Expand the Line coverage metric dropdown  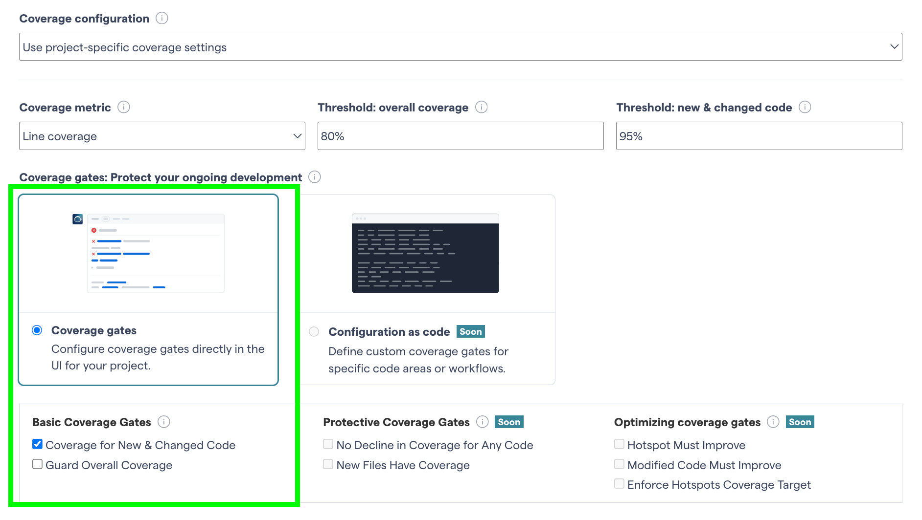coord(162,136)
